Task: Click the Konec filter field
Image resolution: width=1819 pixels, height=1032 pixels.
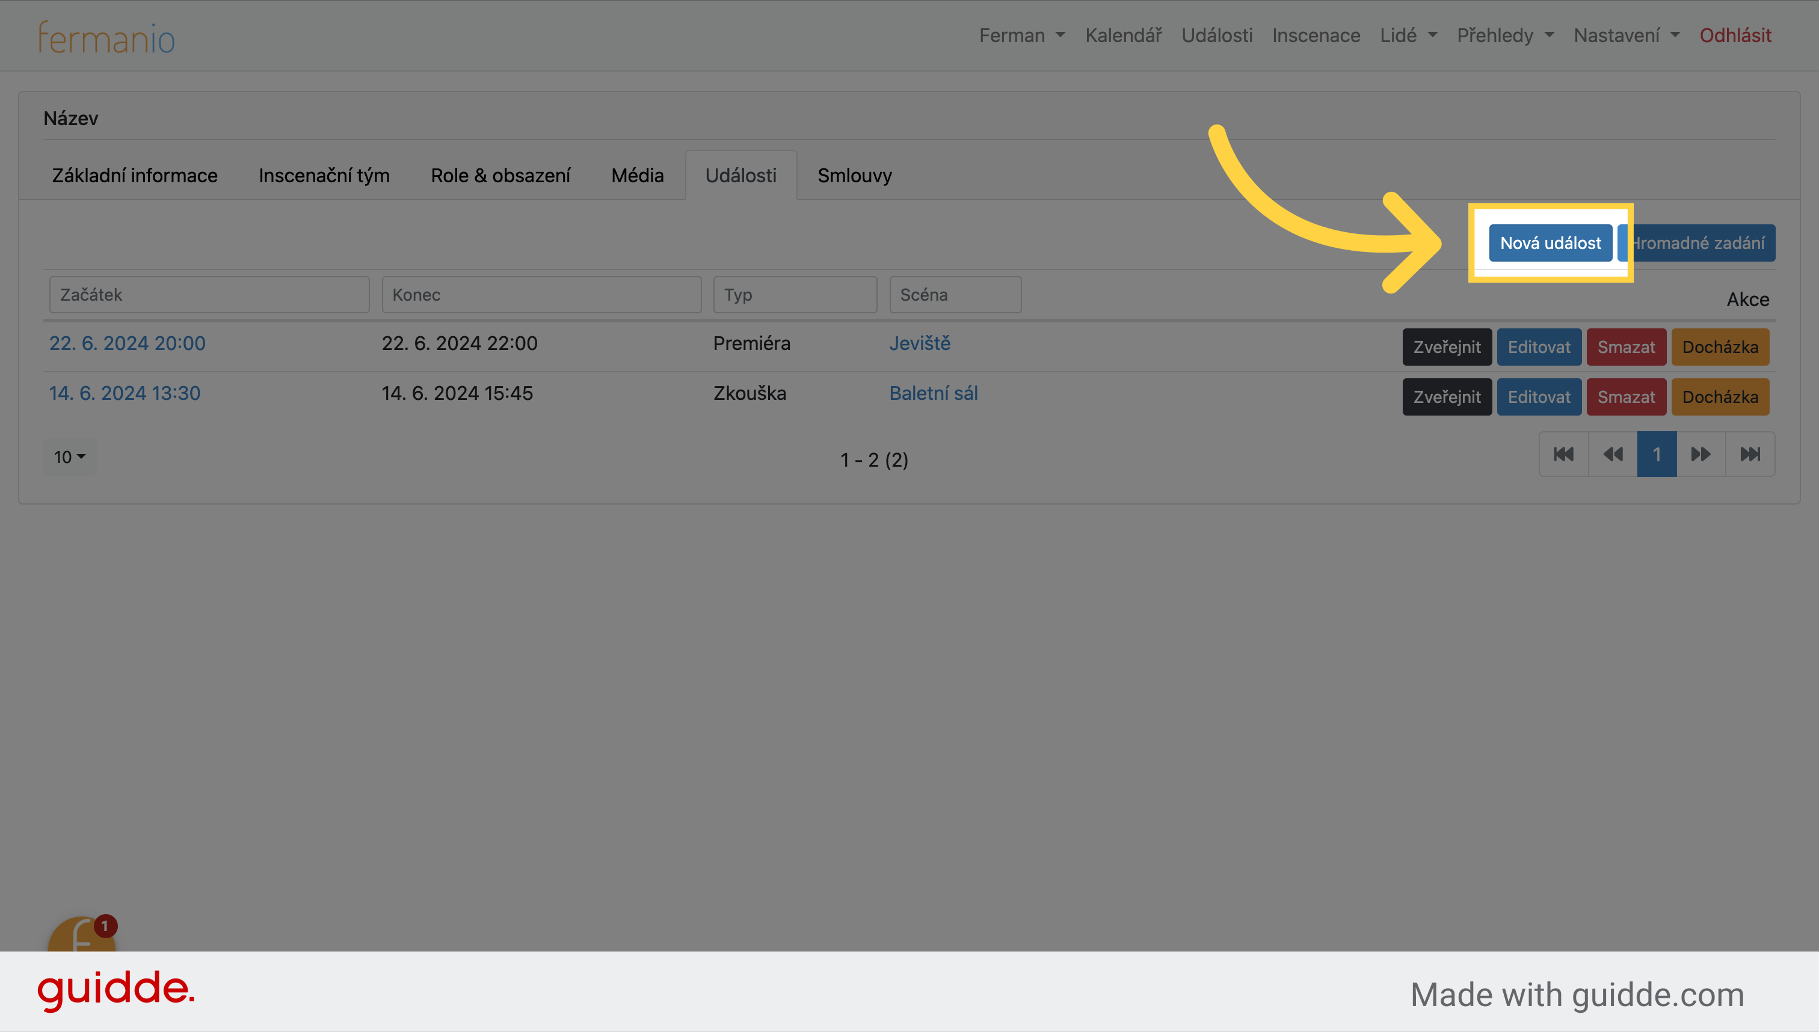Action: tap(541, 295)
